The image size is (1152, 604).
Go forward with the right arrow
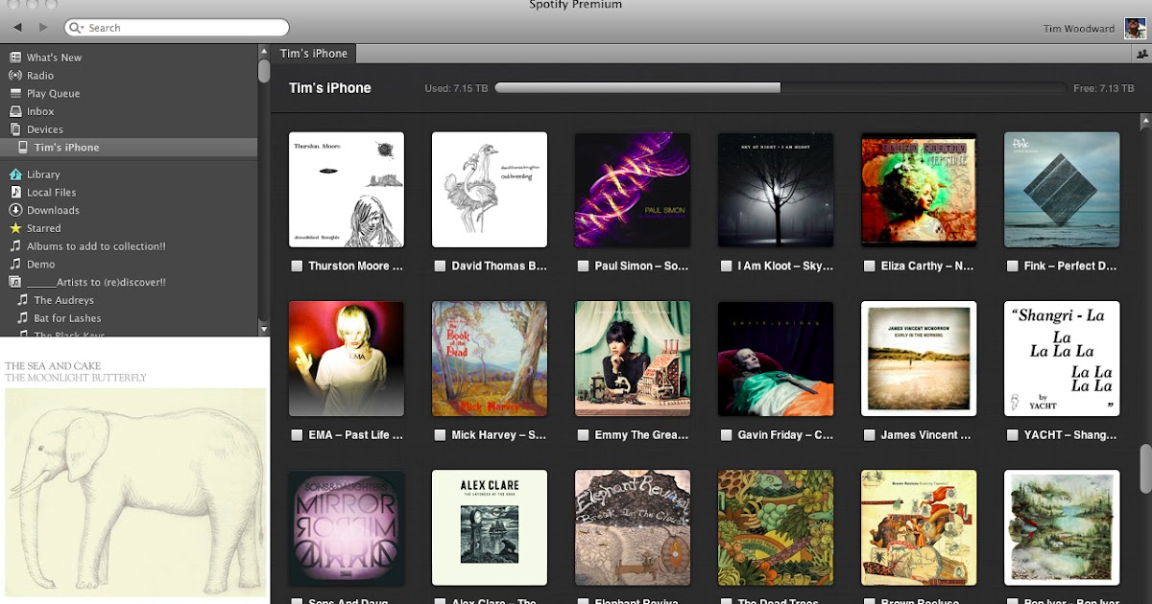44,27
